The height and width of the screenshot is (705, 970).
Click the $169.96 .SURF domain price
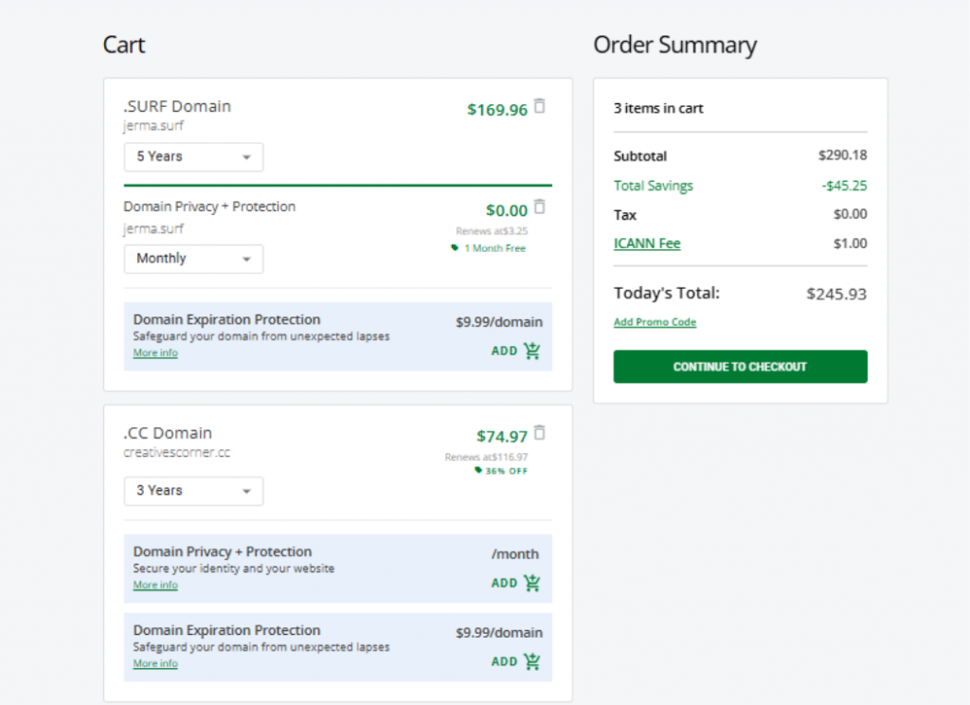click(x=497, y=110)
